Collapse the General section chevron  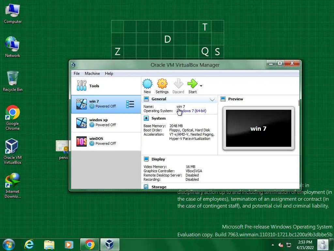tap(212, 100)
